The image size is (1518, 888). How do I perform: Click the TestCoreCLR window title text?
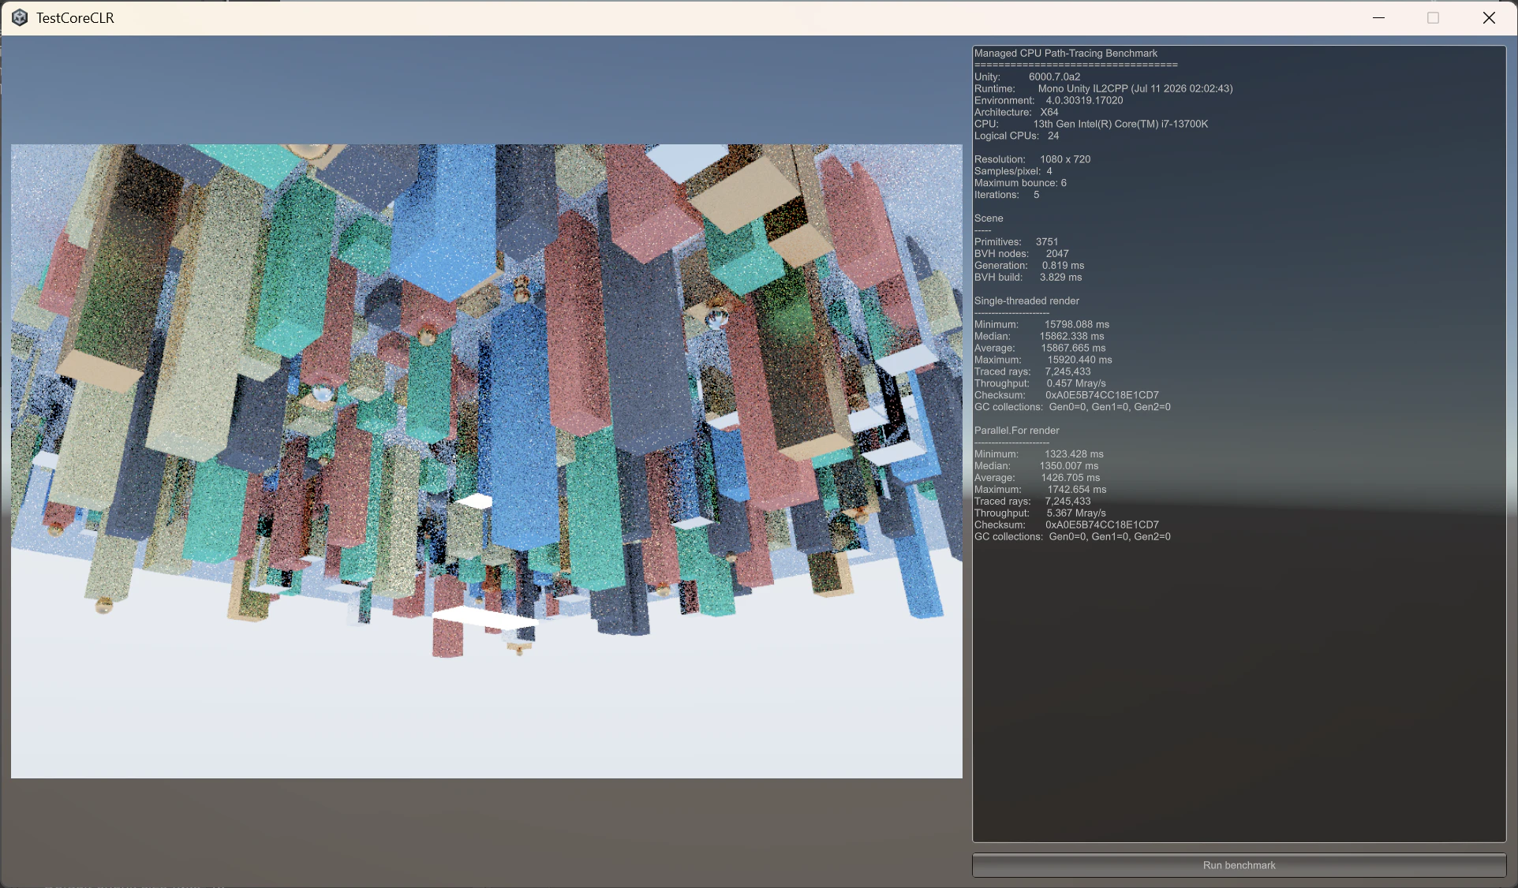[x=75, y=18]
